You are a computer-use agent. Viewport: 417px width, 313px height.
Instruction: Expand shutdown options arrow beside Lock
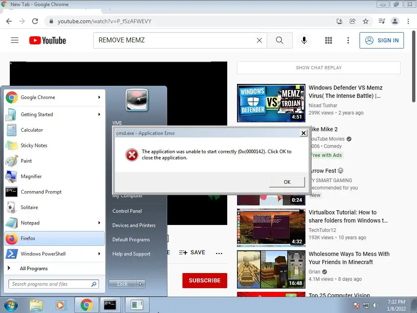(x=140, y=284)
